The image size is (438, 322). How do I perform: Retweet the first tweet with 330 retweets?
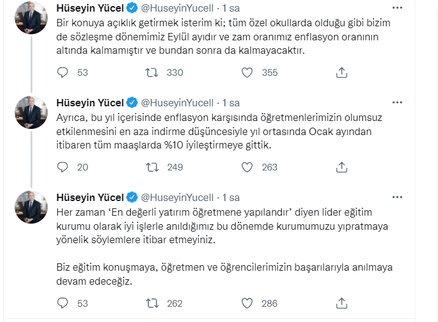[153, 72]
